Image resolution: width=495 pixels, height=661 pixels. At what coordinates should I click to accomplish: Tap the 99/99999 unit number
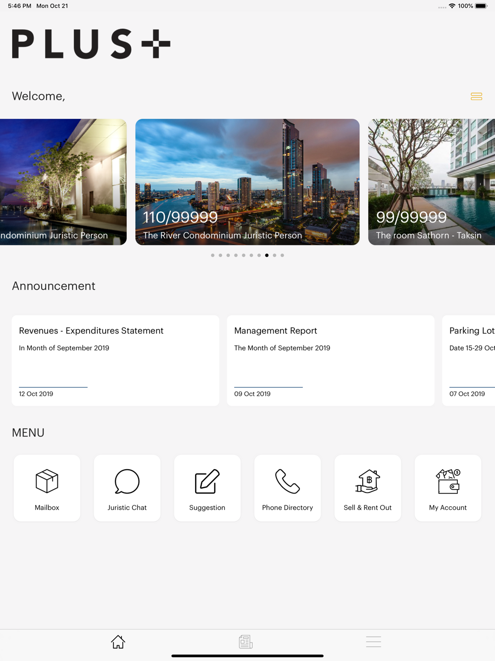[x=411, y=217]
